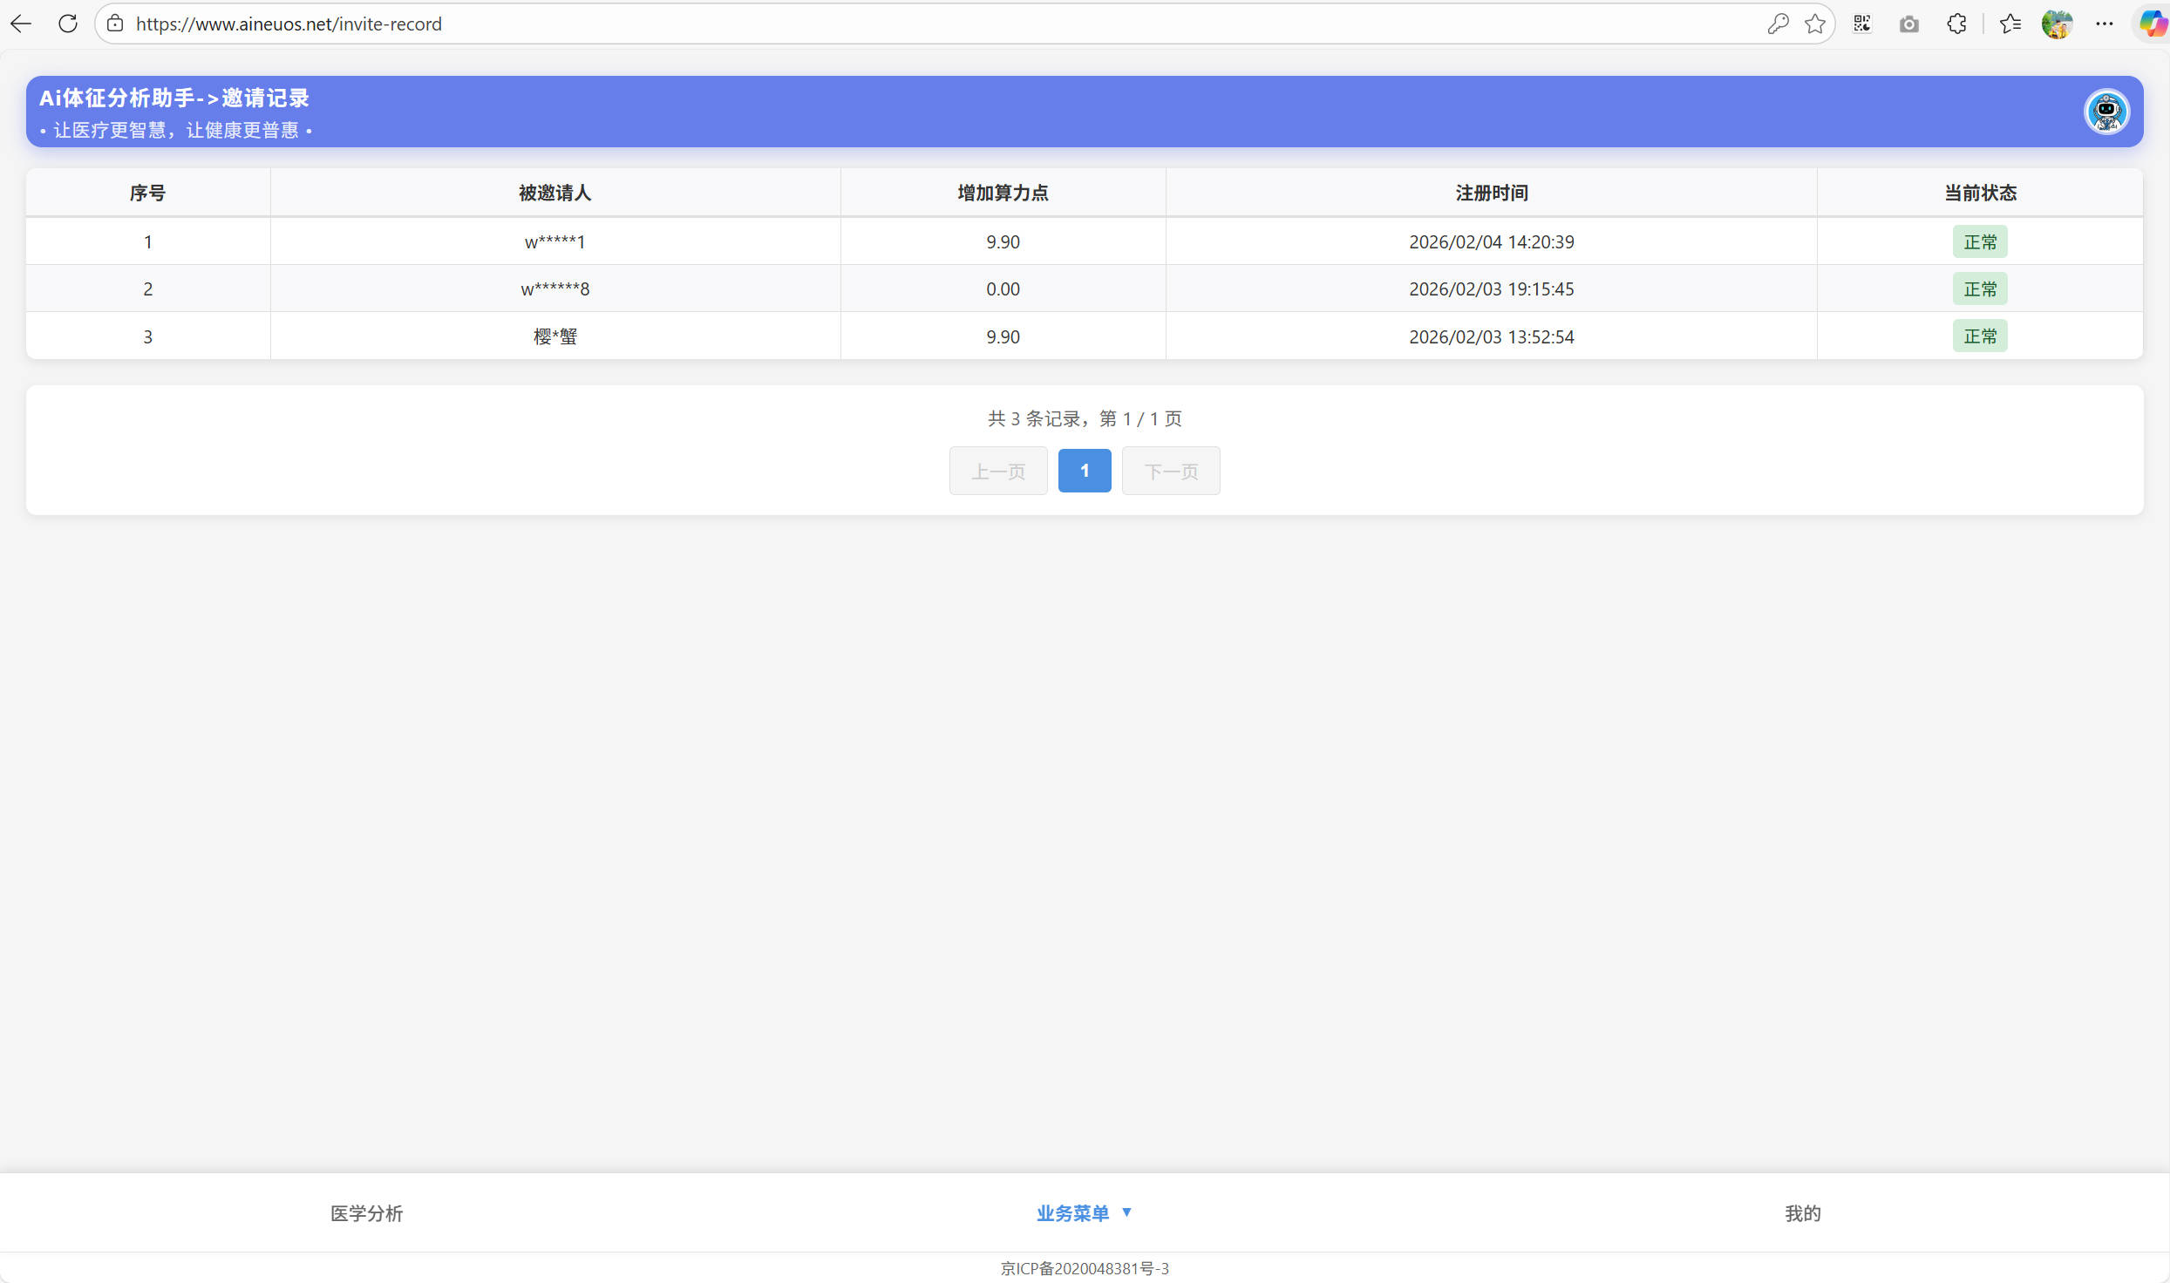This screenshot has width=2170, height=1283.
Task: Open the QR code generator icon
Action: 1862,24
